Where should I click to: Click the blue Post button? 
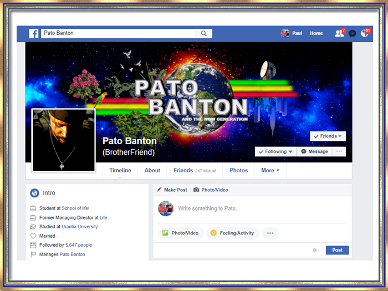(337, 250)
